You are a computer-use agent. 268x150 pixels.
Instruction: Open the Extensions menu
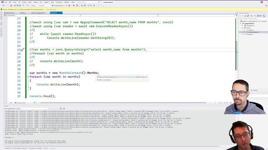coord(59,2)
